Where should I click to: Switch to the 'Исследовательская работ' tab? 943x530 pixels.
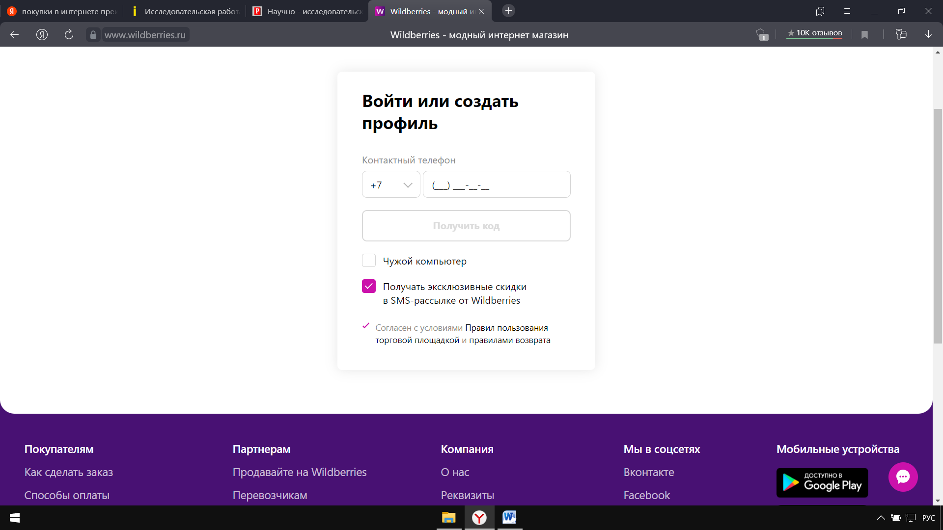pos(184,11)
